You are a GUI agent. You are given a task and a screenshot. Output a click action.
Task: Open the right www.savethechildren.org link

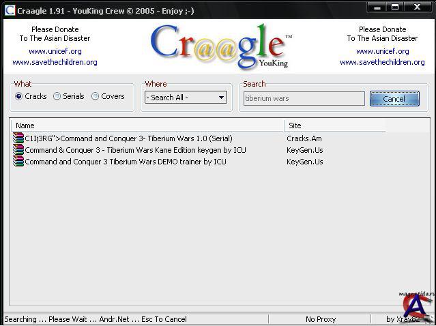tap(382, 62)
